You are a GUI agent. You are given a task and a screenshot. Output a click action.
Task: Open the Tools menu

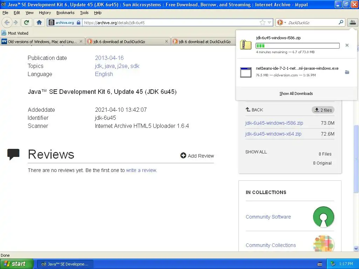coord(84,13)
